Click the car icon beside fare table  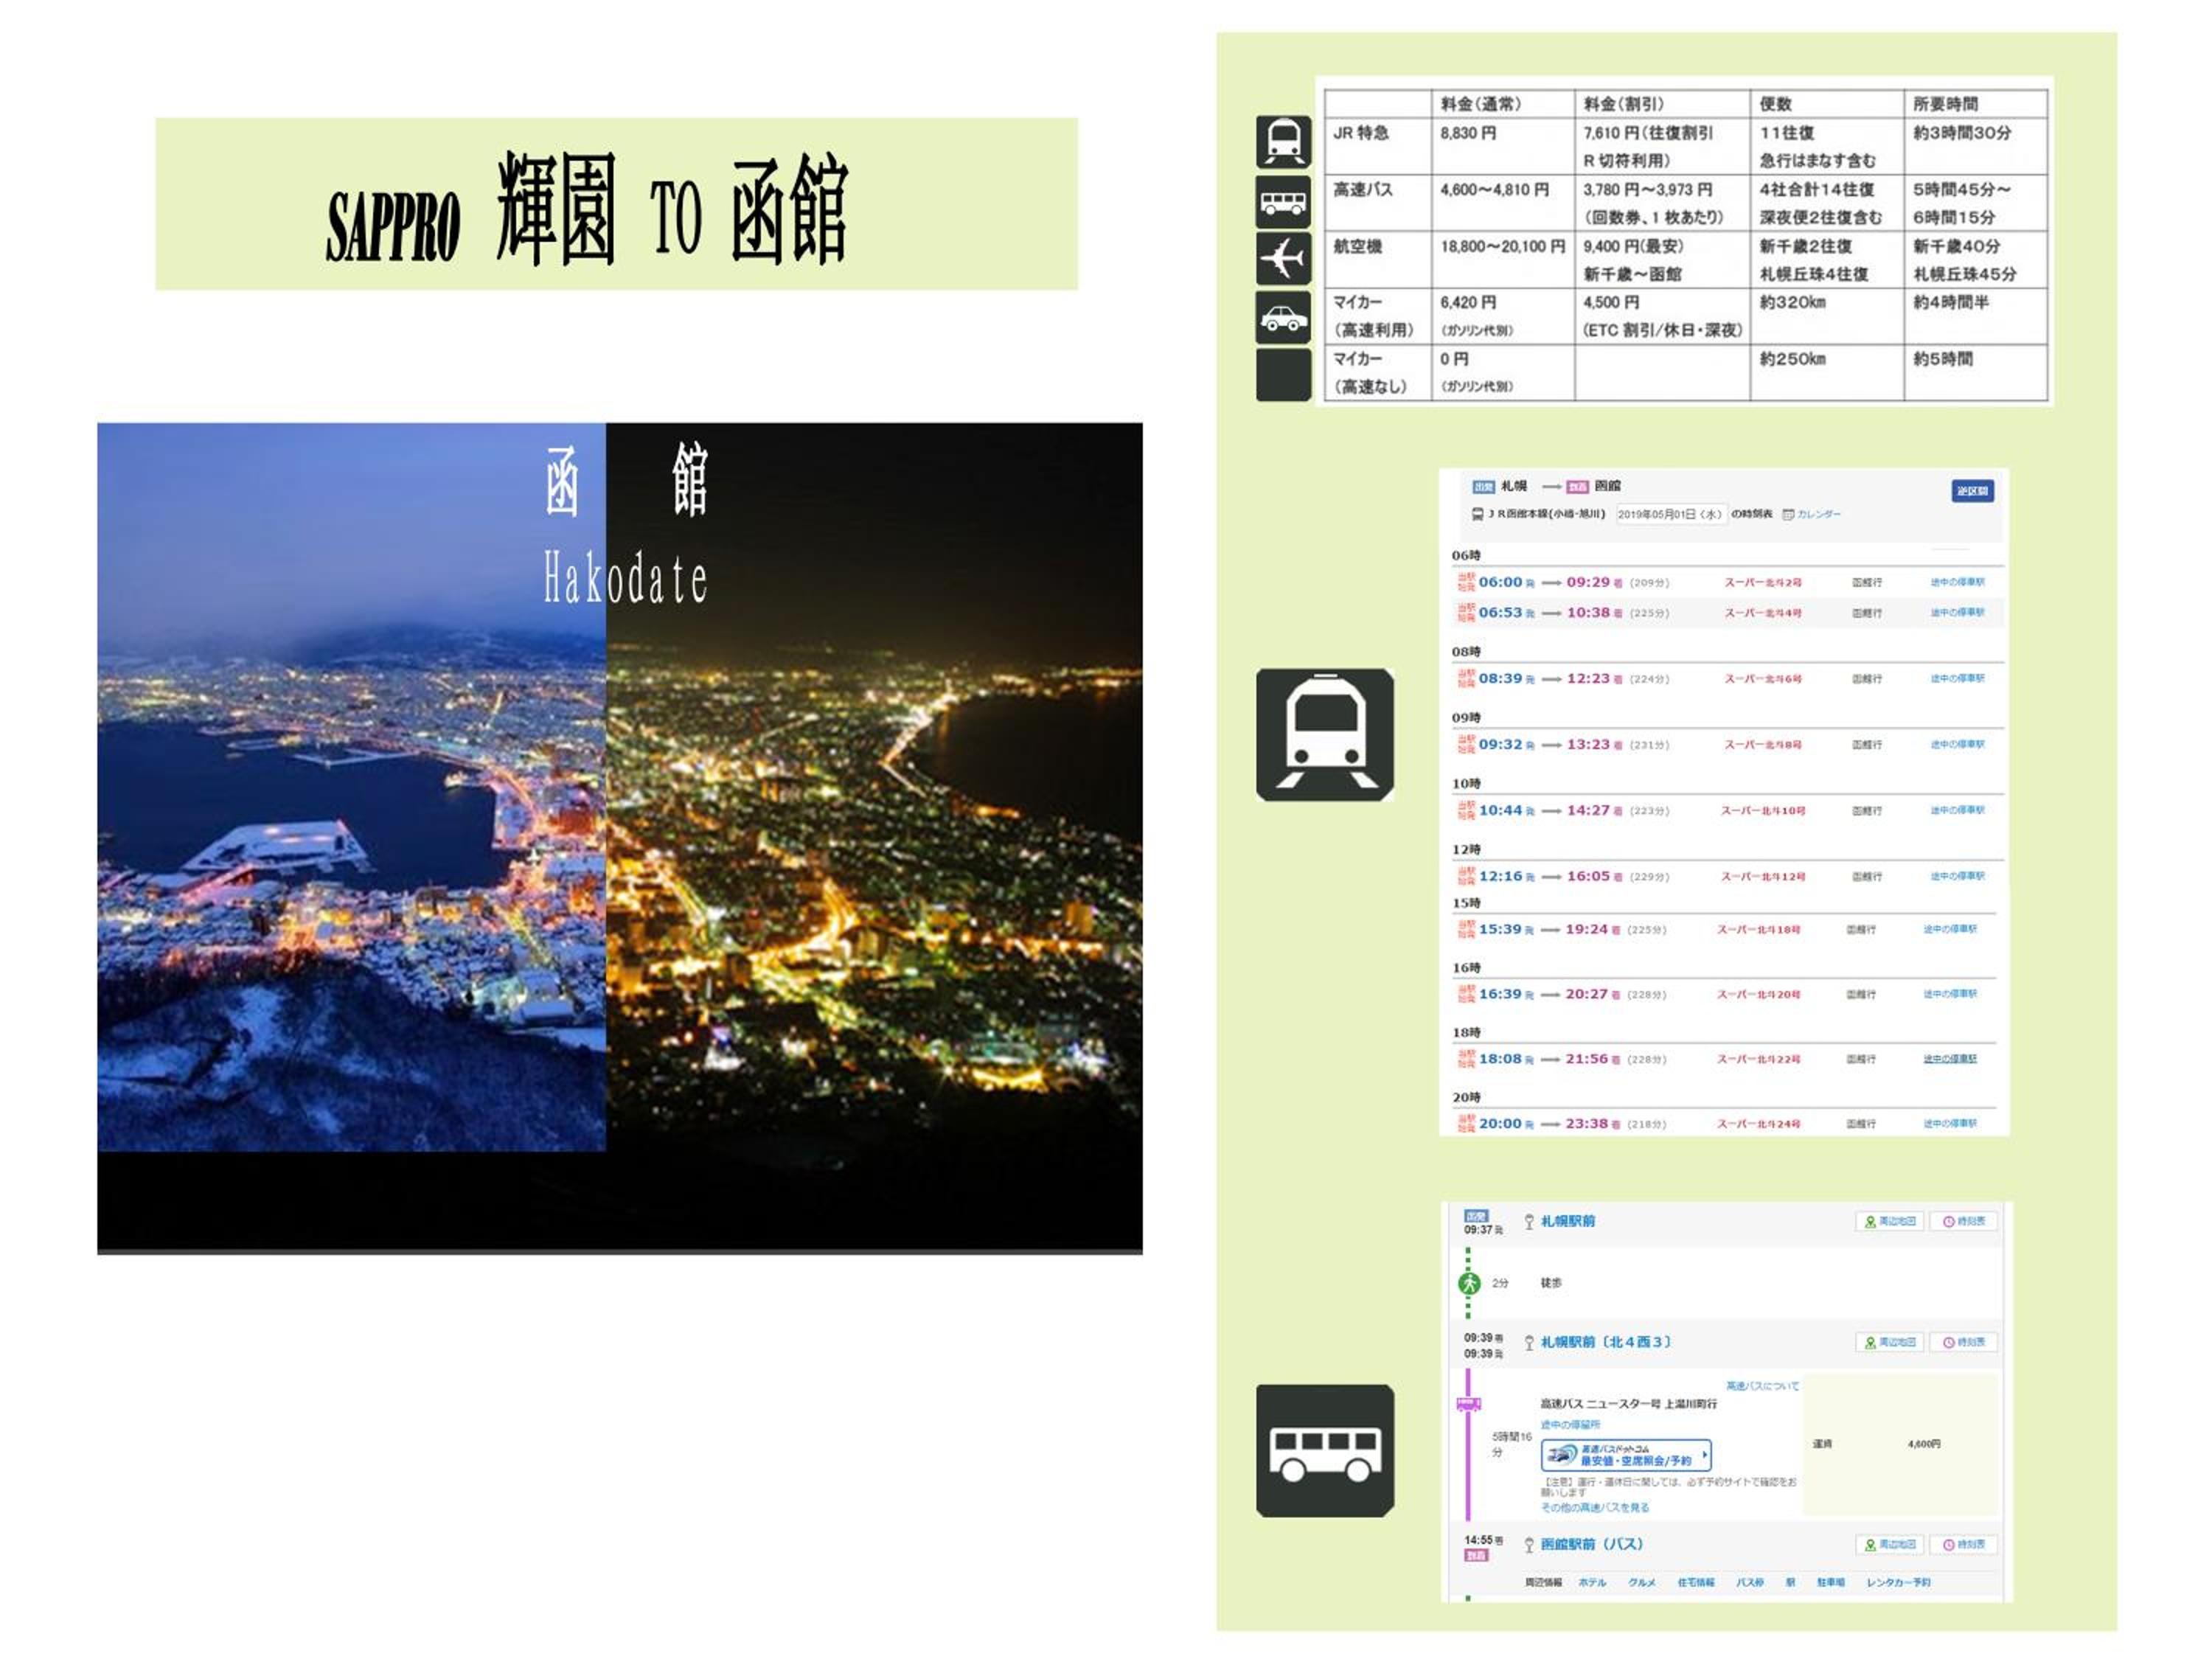coord(1283,318)
